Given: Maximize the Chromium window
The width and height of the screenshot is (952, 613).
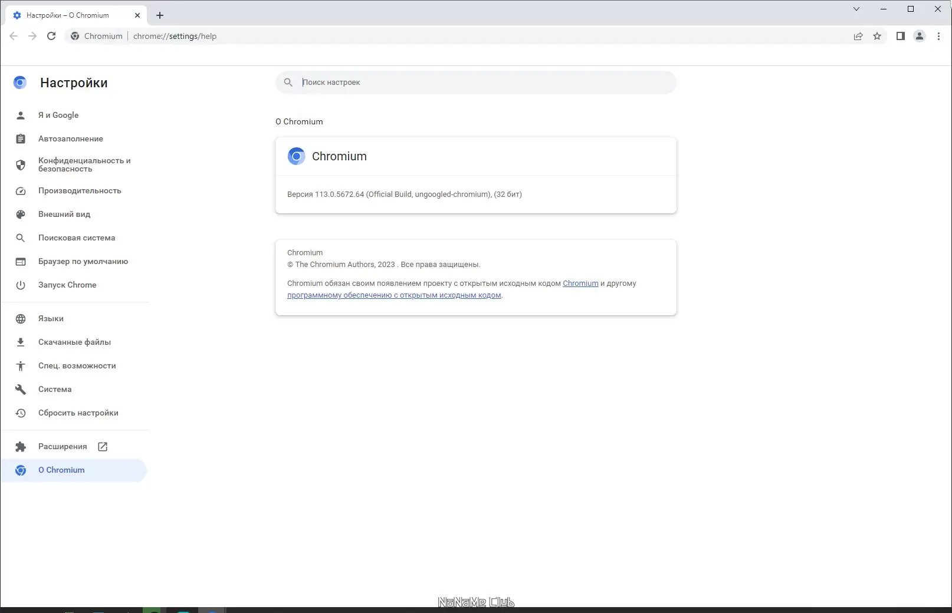Looking at the screenshot, I should pos(911,9).
